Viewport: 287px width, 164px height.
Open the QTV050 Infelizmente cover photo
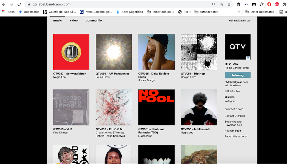(x=199, y=107)
